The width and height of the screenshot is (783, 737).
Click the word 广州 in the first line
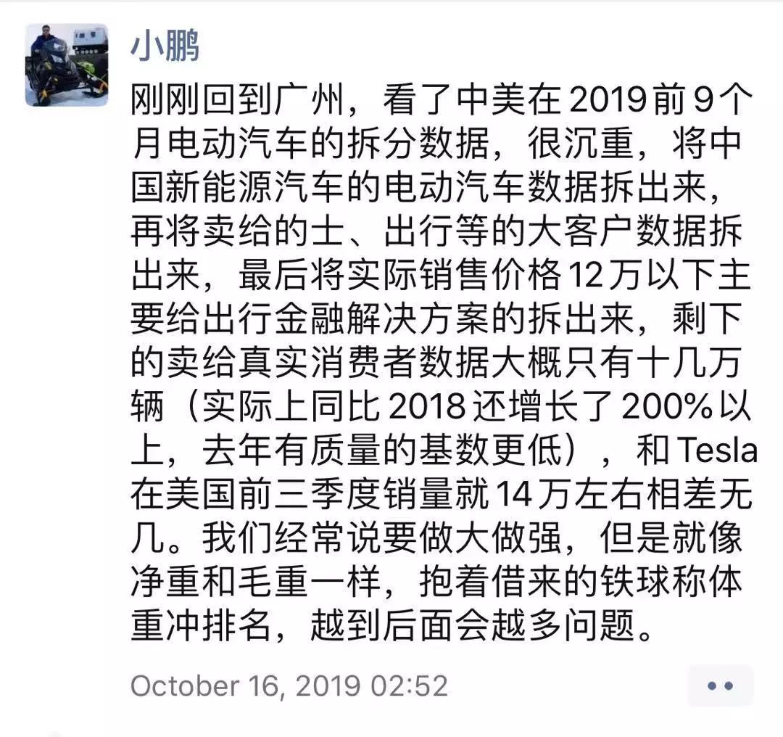click(310, 100)
